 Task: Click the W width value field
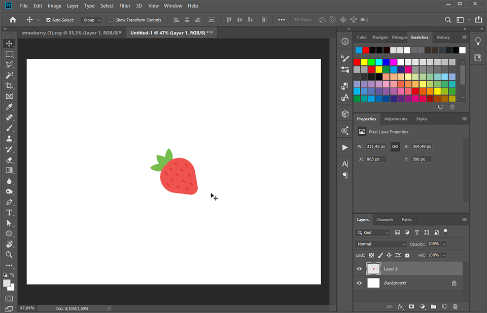(376, 146)
